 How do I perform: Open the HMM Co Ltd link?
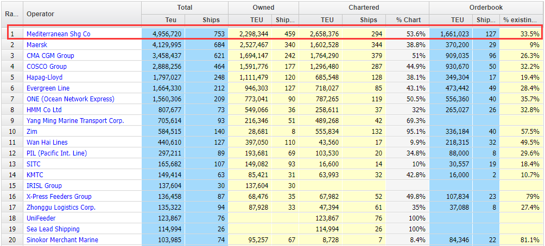(44, 109)
